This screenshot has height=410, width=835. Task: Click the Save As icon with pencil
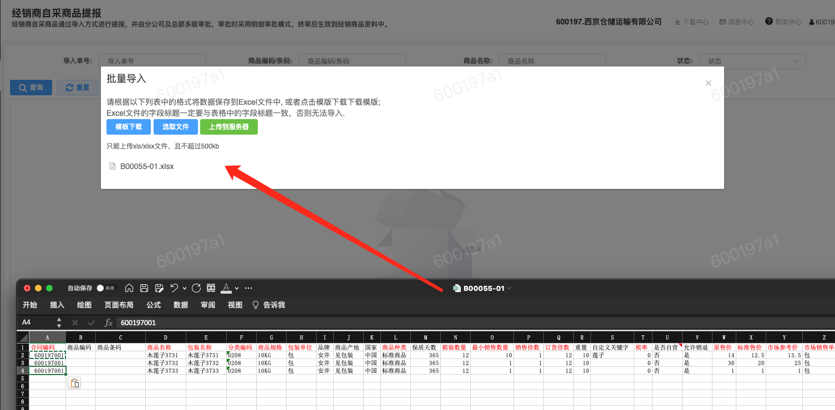(x=159, y=288)
